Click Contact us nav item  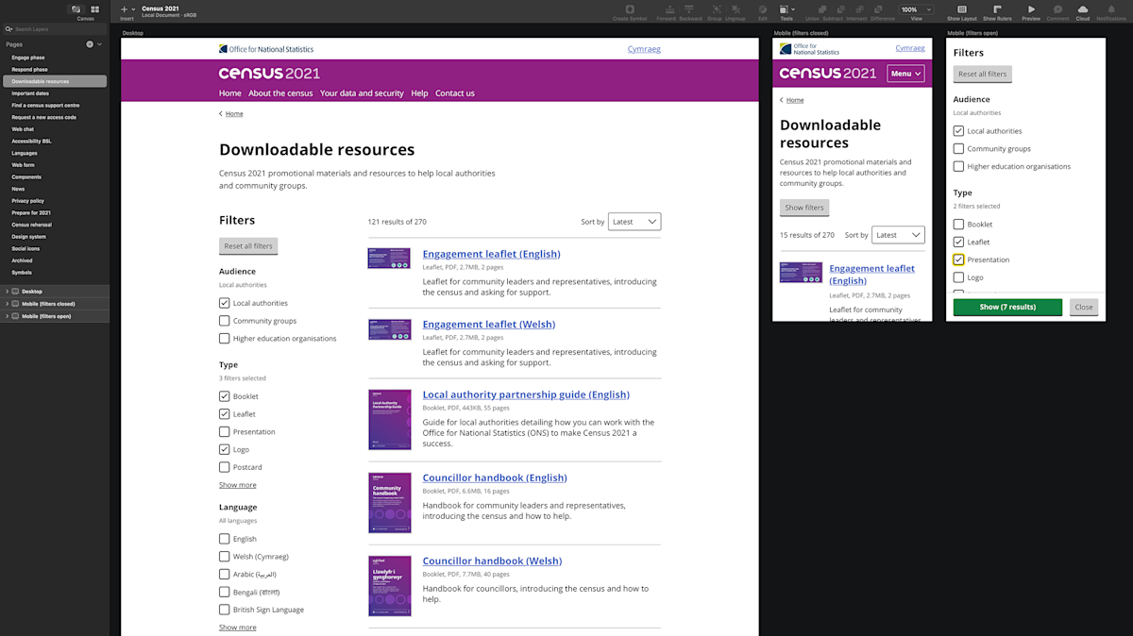[x=455, y=93]
